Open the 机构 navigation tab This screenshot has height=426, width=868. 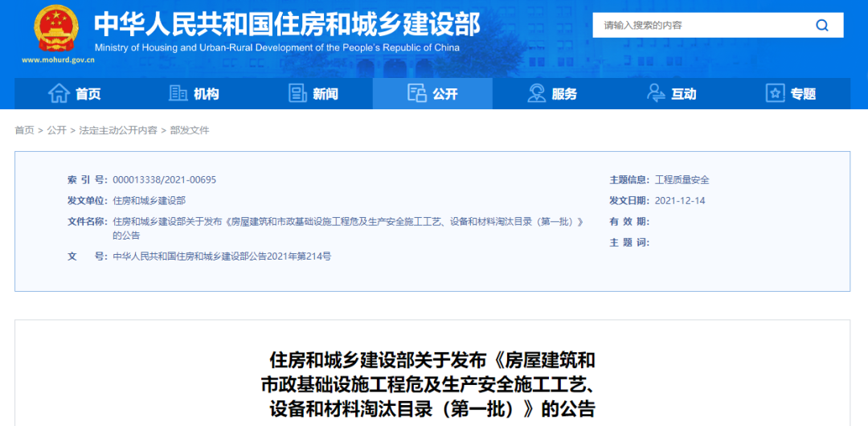pos(194,93)
